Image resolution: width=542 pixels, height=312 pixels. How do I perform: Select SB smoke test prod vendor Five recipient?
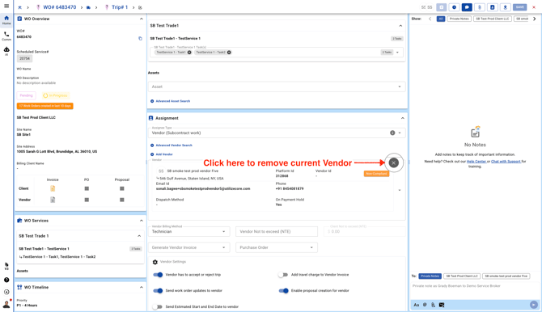tap(506, 276)
